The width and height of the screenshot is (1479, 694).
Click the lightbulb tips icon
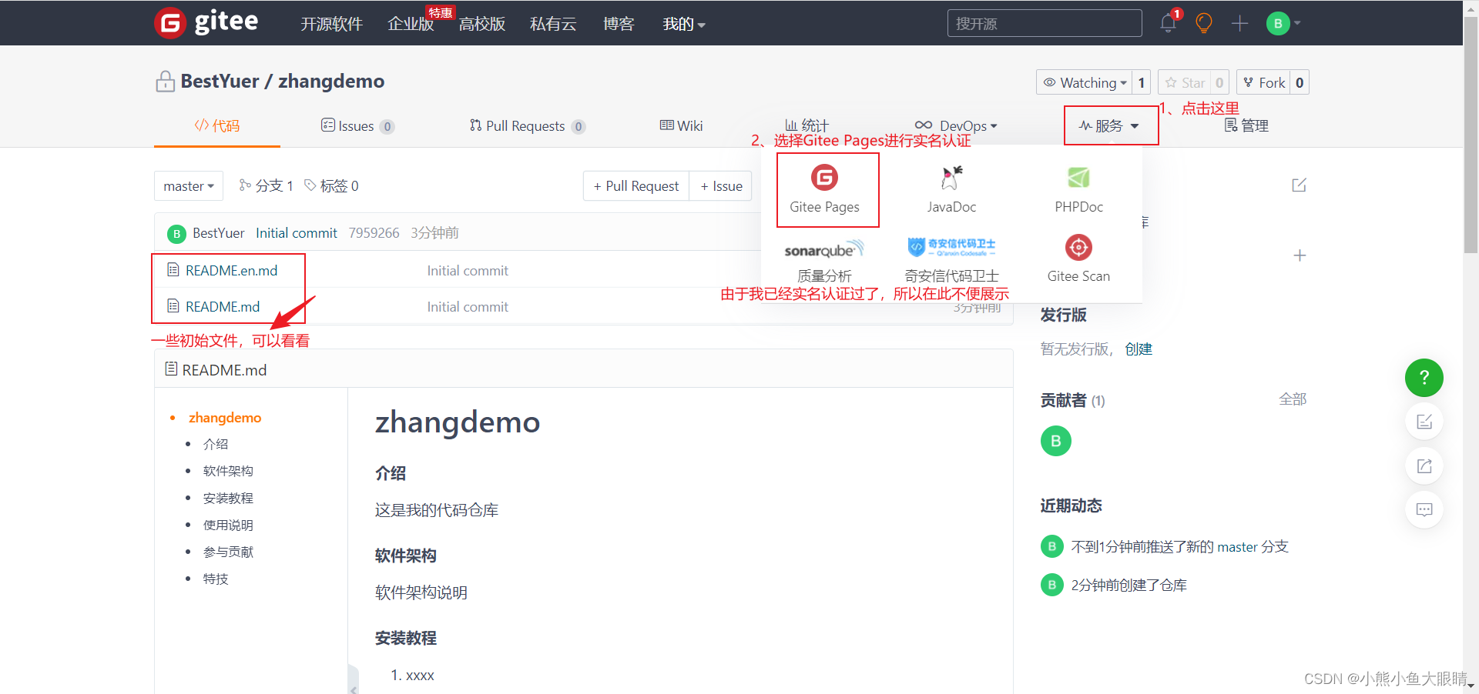tap(1204, 23)
